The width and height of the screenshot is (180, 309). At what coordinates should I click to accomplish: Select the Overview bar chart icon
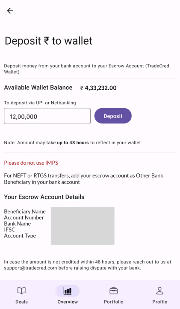pos(68,291)
